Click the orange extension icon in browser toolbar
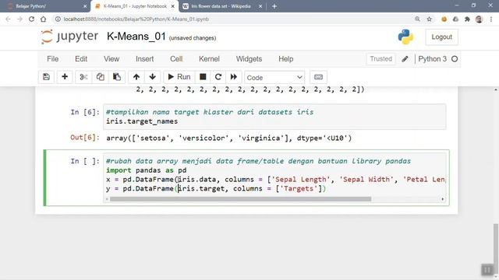 pyautogui.click(x=444, y=19)
